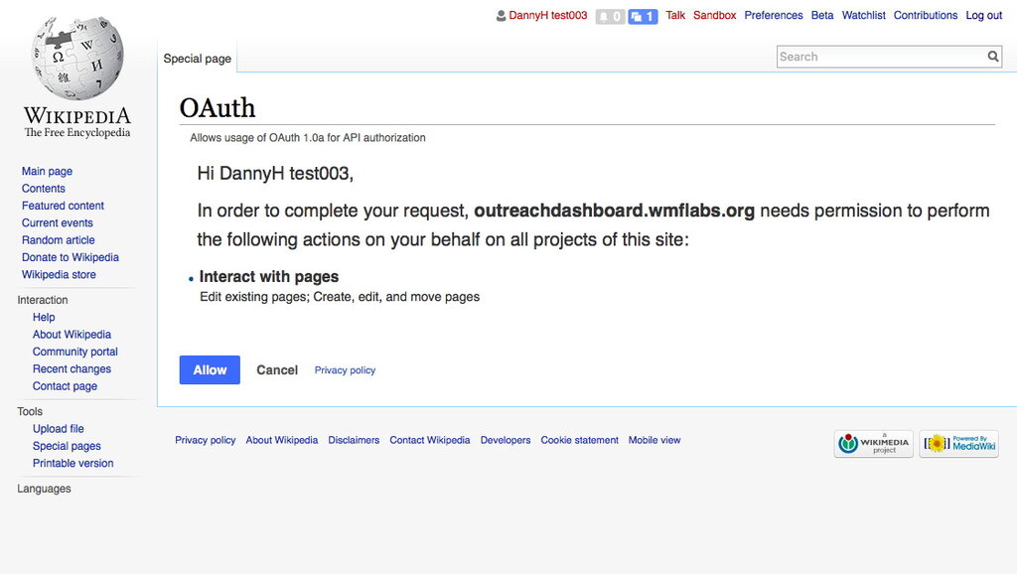This screenshot has height=574, width=1017.
Task: Click the Powered by MediaWiki badge
Action: (958, 444)
